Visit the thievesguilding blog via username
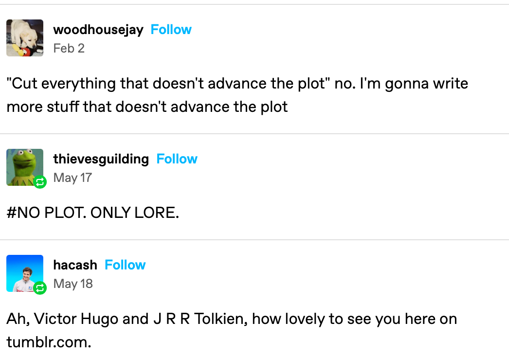This screenshot has height=357, width=509. [101, 159]
